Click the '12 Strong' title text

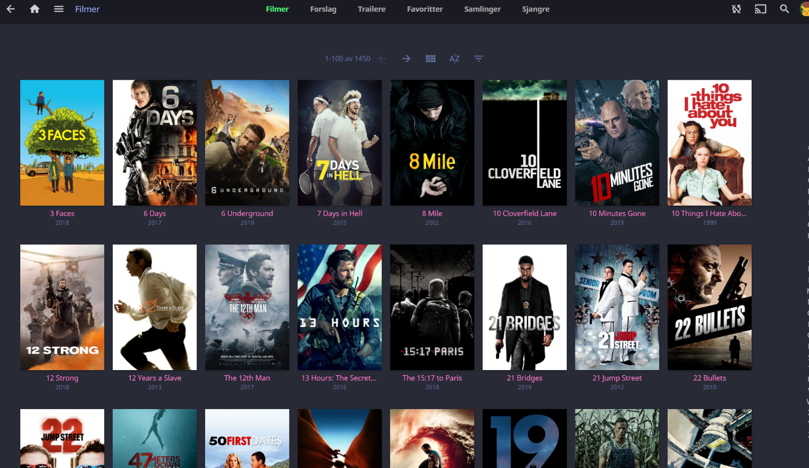coord(62,378)
